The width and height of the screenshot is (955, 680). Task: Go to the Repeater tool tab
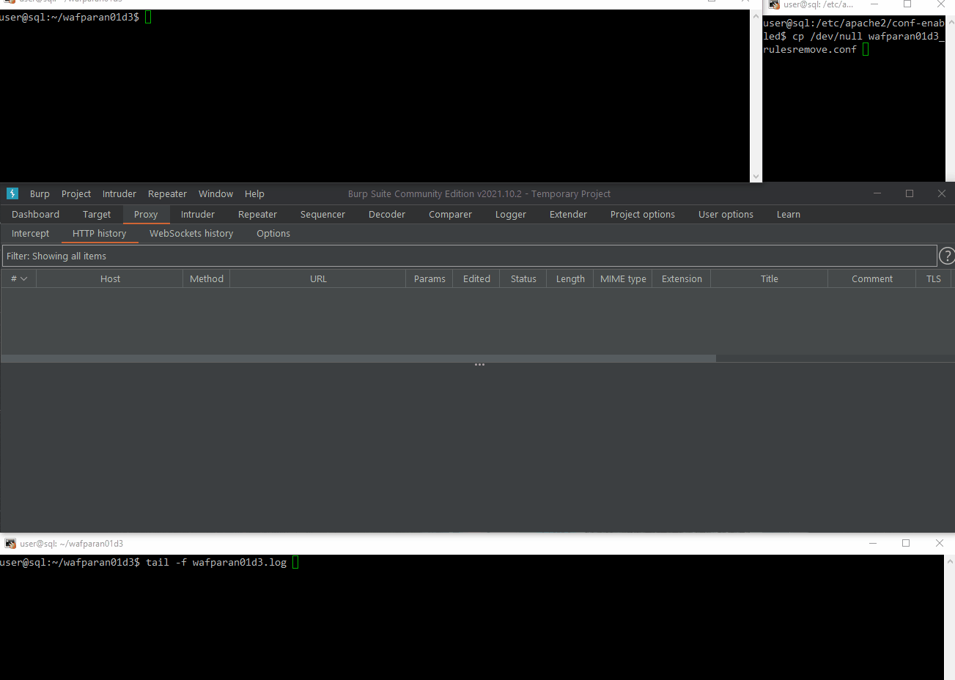(x=257, y=215)
